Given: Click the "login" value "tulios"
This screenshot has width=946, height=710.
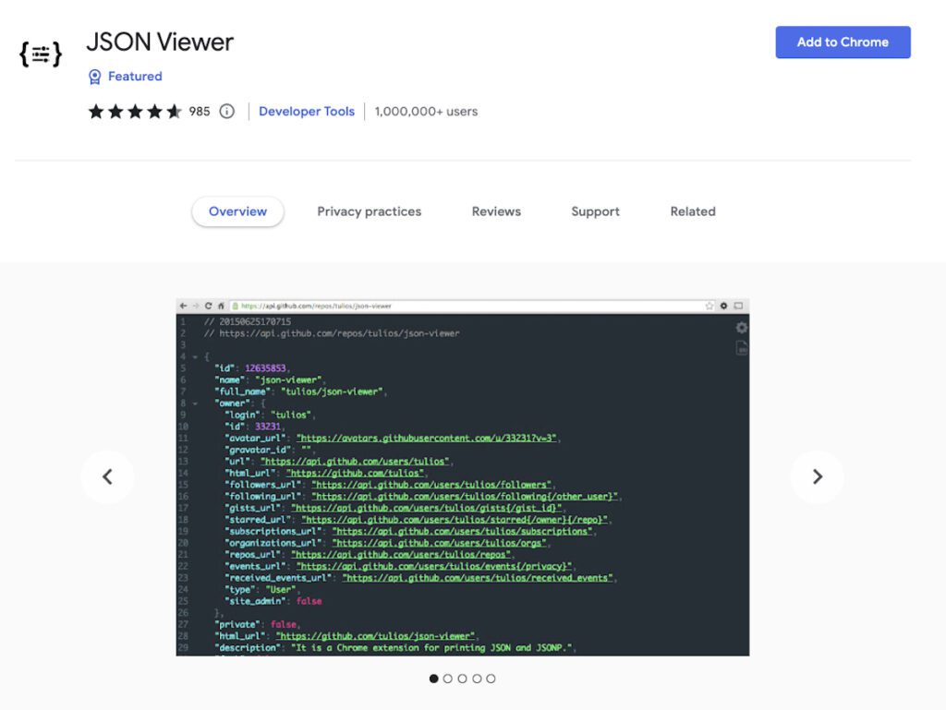Looking at the screenshot, I should point(291,415).
